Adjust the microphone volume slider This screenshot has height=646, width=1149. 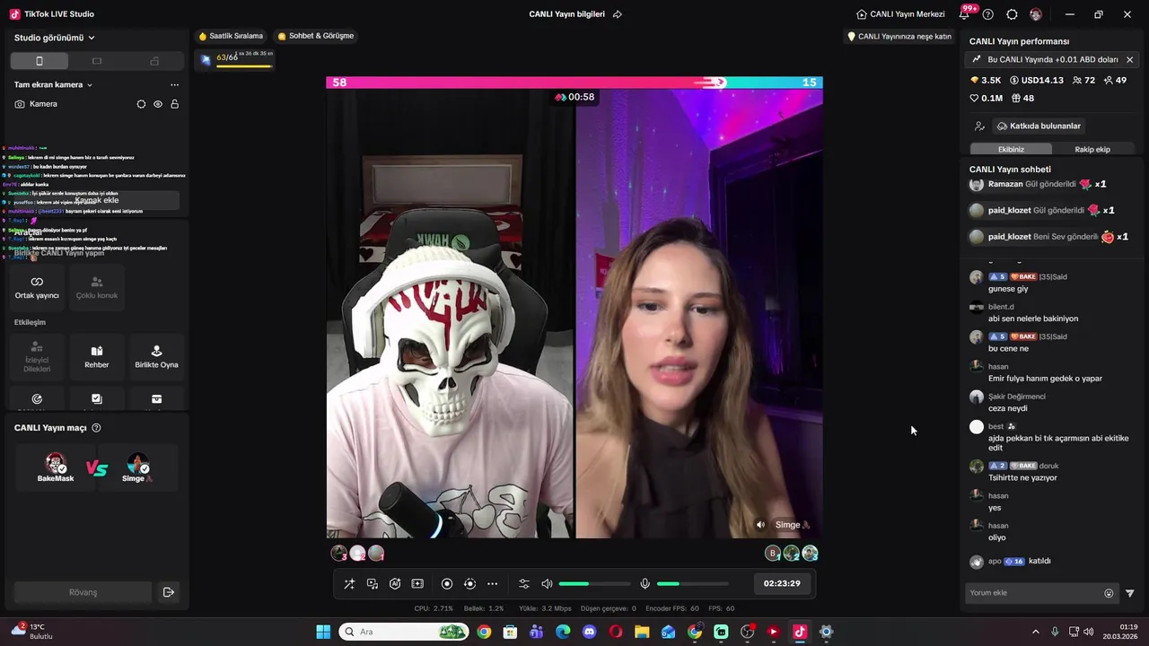pyautogui.click(x=692, y=584)
